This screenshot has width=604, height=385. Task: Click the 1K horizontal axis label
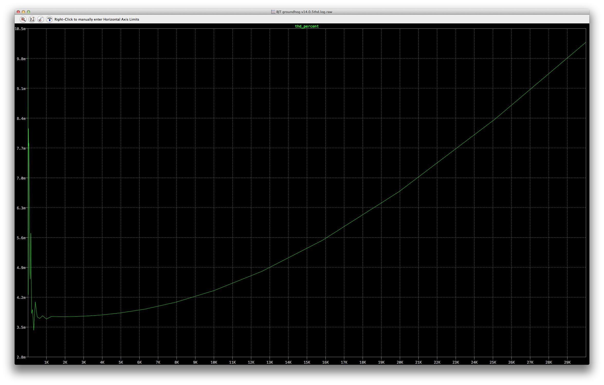[x=47, y=362]
